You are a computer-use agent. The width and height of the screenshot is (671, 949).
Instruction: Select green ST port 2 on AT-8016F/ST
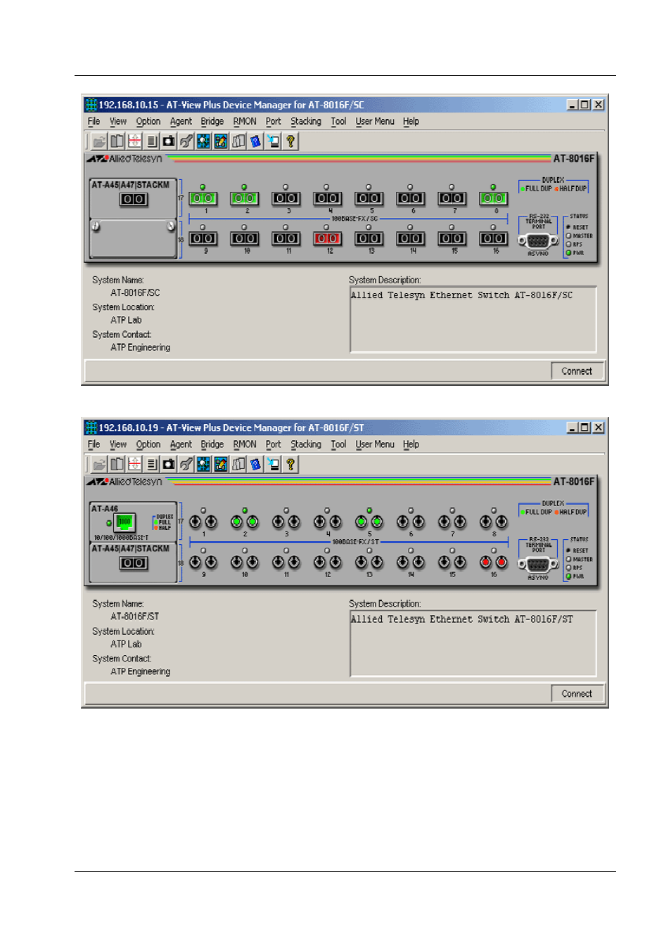coord(244,522)
